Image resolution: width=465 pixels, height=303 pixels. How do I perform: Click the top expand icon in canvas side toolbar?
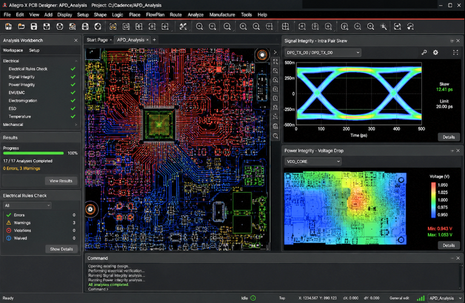[275, 62]
